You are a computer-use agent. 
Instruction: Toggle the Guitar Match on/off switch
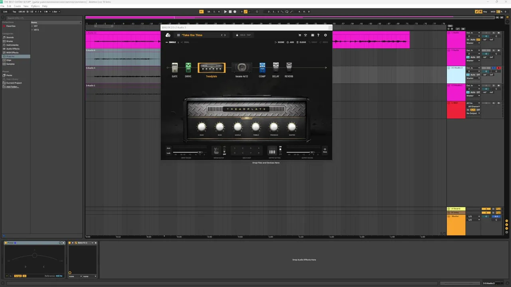coord(224,150)
